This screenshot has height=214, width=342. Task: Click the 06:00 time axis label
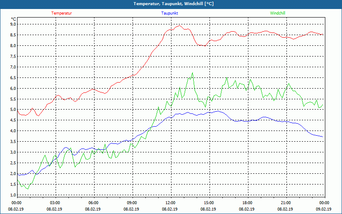[94, 203]
